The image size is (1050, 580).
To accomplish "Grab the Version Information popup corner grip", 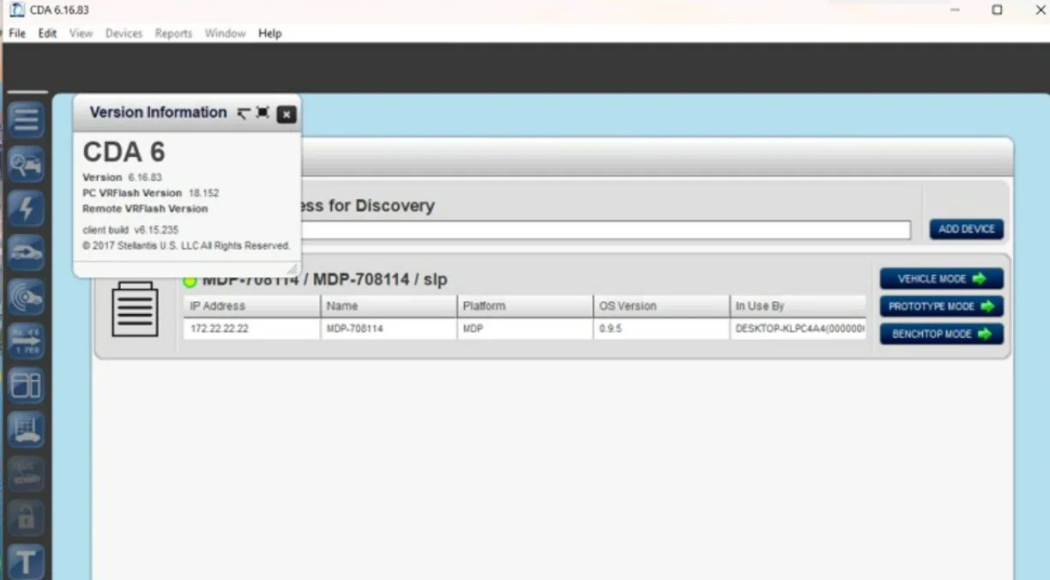I will [292, 269].
